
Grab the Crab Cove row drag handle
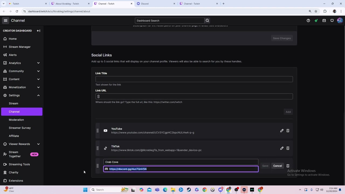98,166
